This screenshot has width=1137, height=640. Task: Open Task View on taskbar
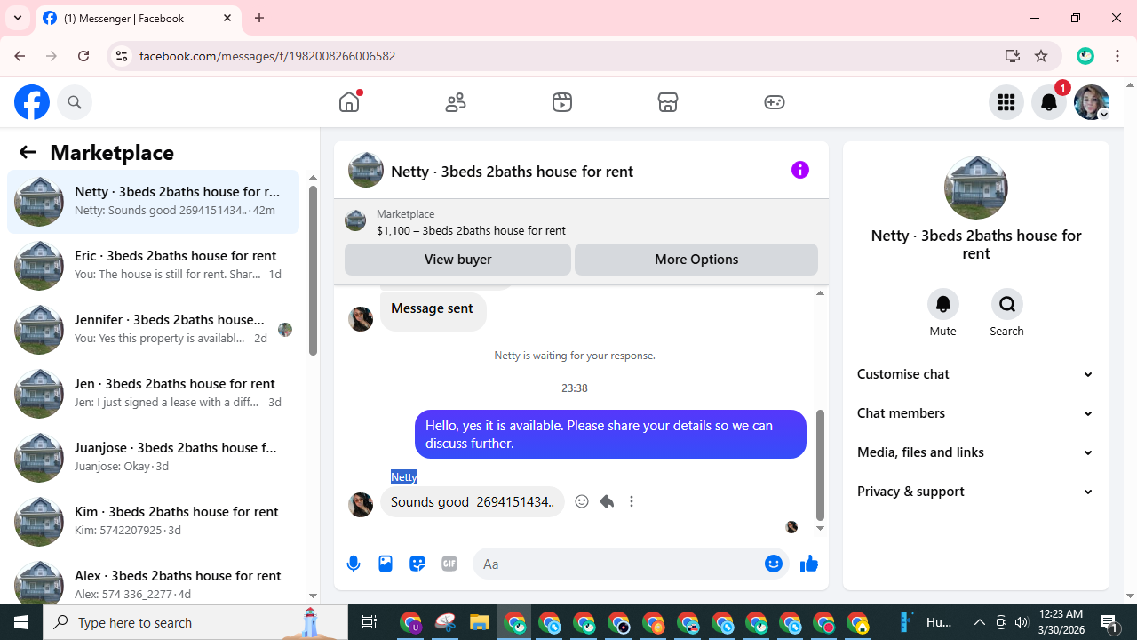coord(370,622)
